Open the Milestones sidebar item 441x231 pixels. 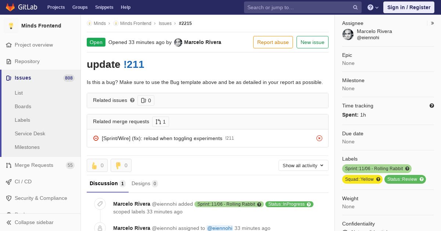[x=27, y=147]
